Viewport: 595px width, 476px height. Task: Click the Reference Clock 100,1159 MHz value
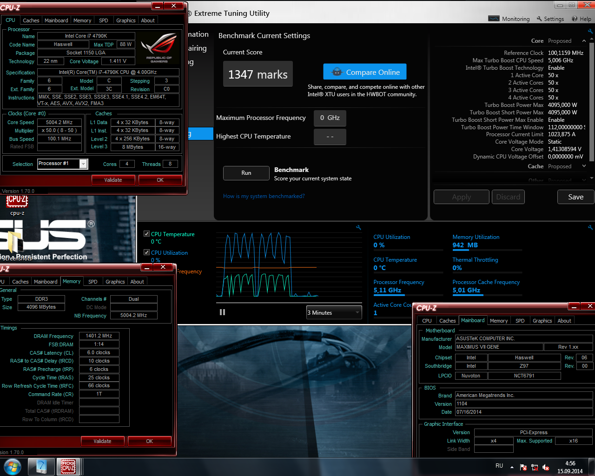(566, 53)
